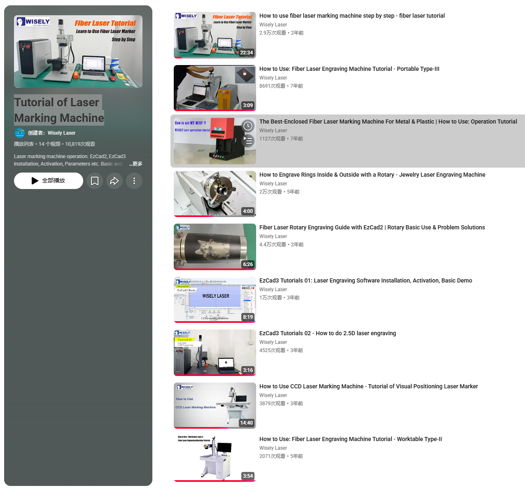Open 'How to use fiber laser marking machine' title
525x488 pixels.
pos(352,16)
